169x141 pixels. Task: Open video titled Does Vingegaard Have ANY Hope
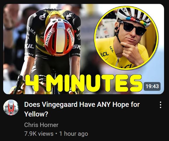(82, 109)
